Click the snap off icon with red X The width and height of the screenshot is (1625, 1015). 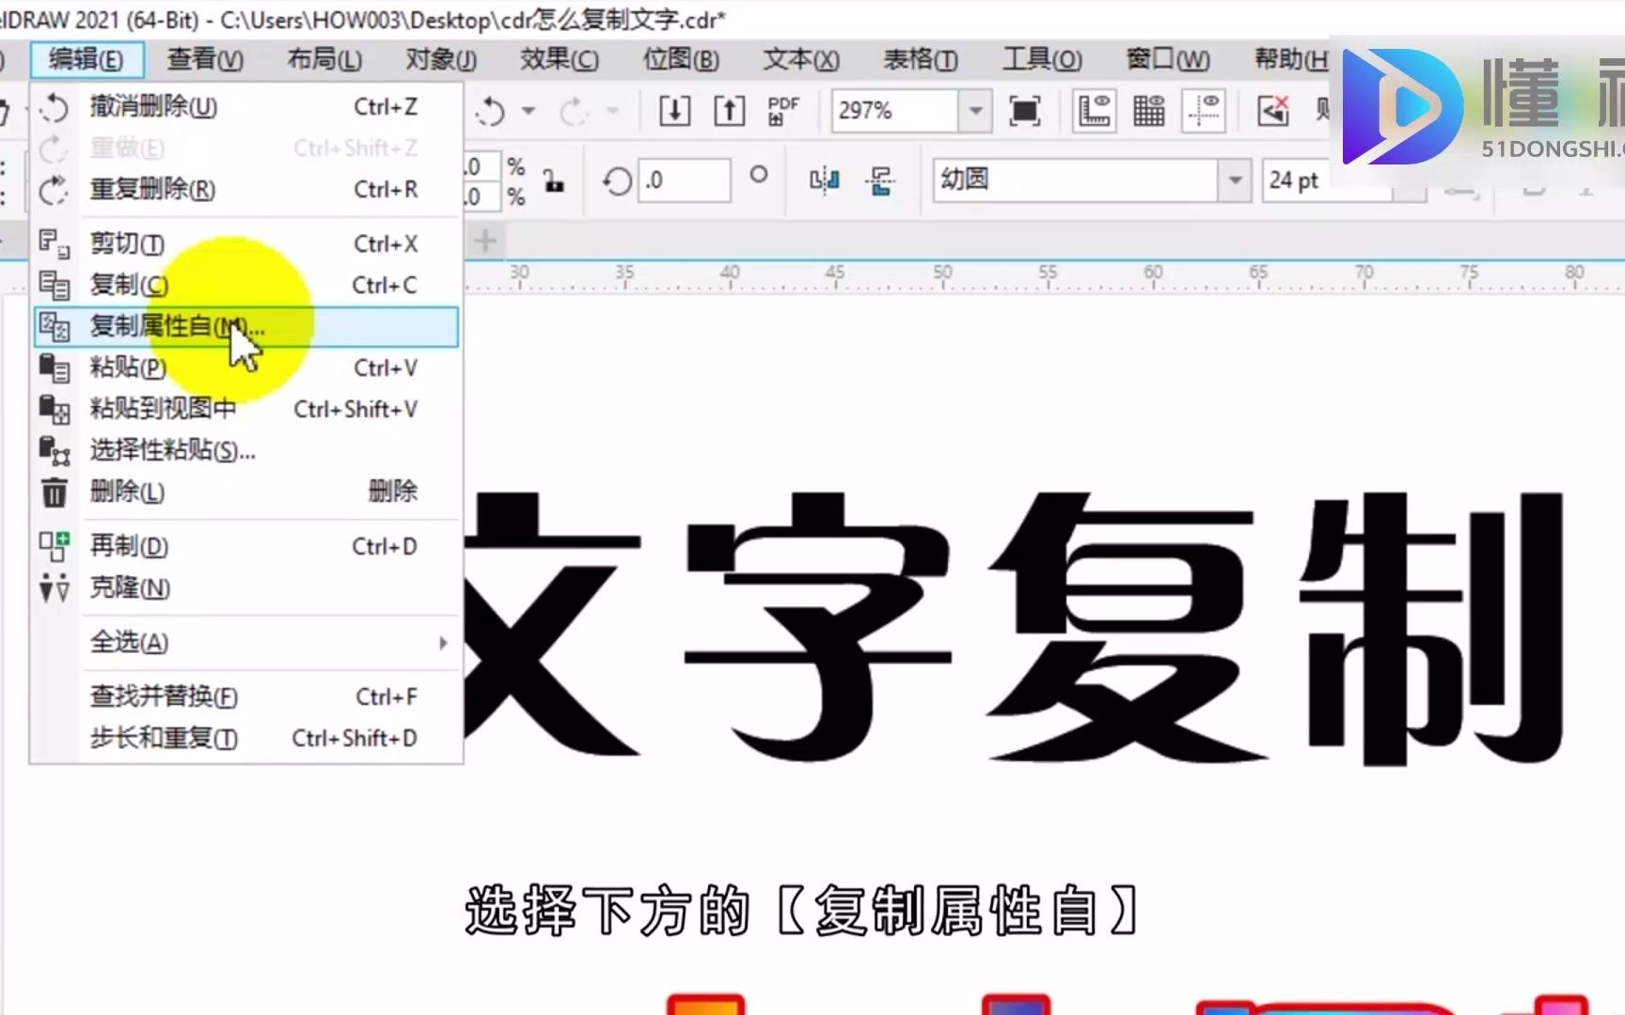coord(1274,112)
